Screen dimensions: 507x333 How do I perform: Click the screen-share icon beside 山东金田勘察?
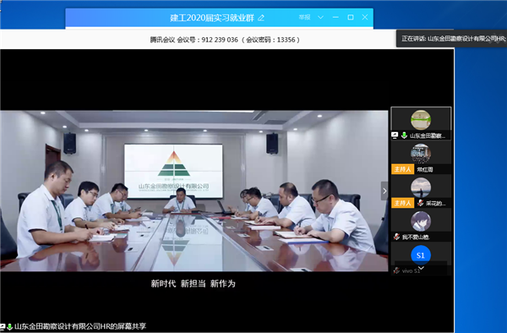click(x=395, y=135)
